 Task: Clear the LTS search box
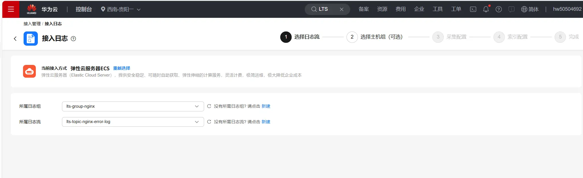pos(342,9)
